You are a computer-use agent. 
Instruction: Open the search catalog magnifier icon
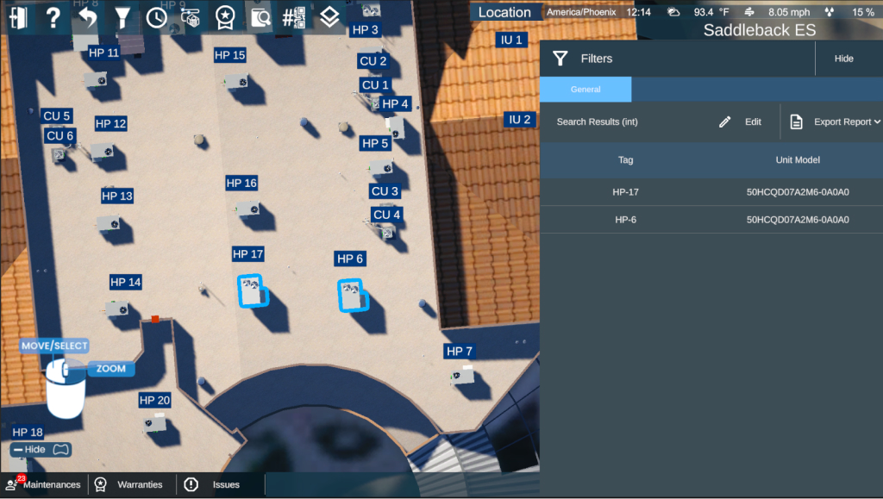(259, 17)
